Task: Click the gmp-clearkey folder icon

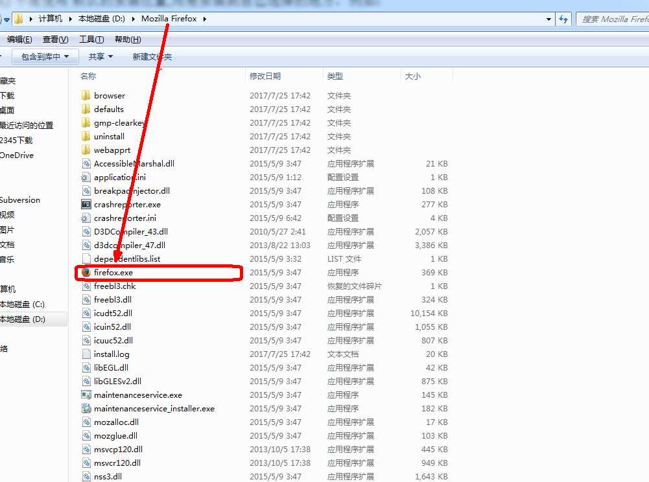Action: [86, 123]
